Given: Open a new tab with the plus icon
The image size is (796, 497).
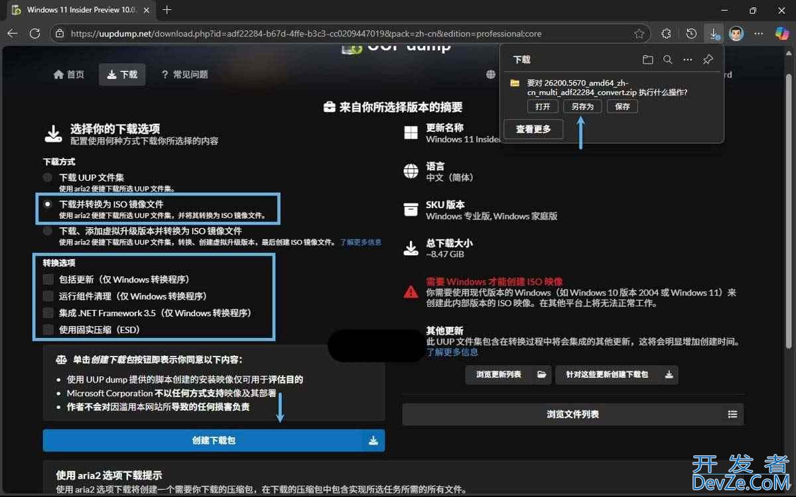Looking at the screenshot, I should (x=166, y=10).
